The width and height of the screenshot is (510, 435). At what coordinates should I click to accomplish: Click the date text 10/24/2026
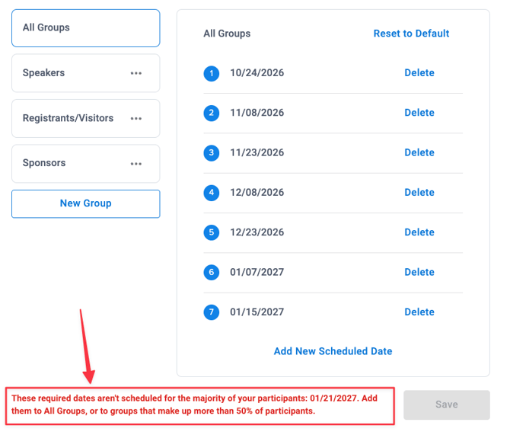click(257, 73)
